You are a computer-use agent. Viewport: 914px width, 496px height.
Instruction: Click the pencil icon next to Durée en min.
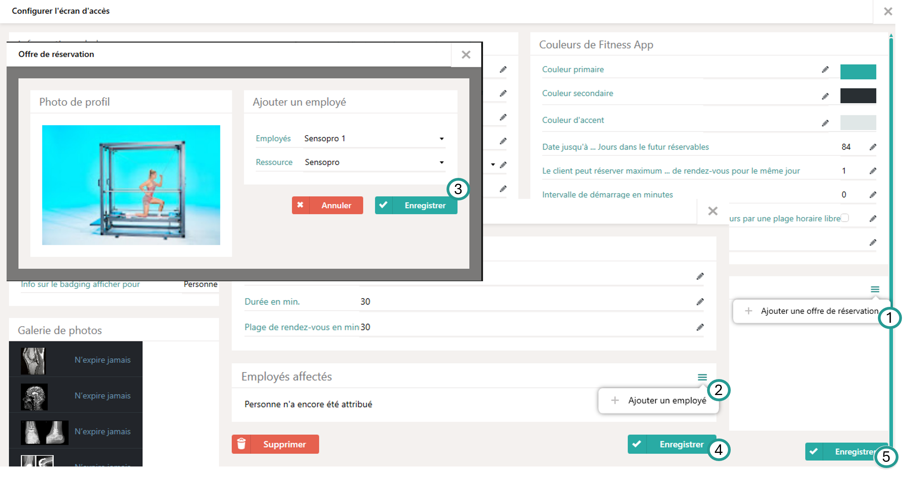[x=700, y=302]
